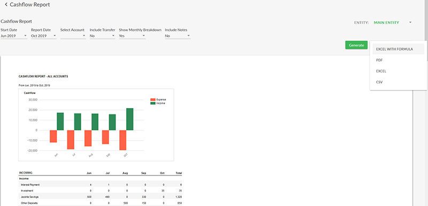The width and height of the screenshot is (428, 206).
Task: Click the Income section heading in table
Action: coord(24,179)
